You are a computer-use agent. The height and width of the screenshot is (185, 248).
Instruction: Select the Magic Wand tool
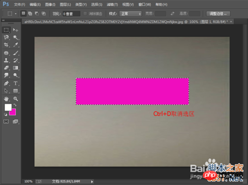15,37
